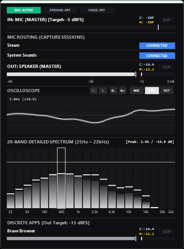Select the 25 Hz spectrum band bar

10,178
